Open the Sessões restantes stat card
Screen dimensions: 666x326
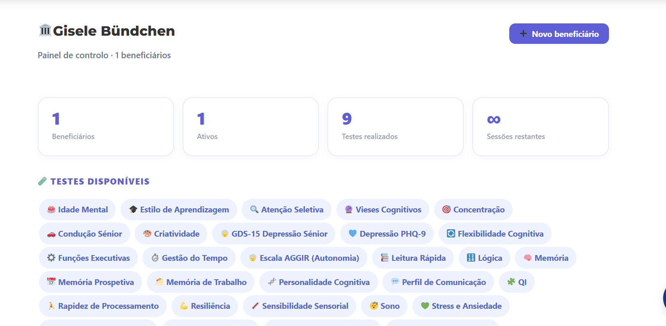click(540, 127)
